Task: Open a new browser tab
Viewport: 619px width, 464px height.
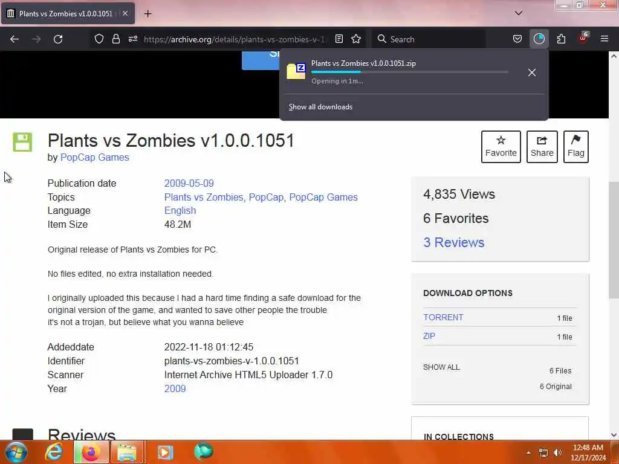Action: (x=147, y=14)
